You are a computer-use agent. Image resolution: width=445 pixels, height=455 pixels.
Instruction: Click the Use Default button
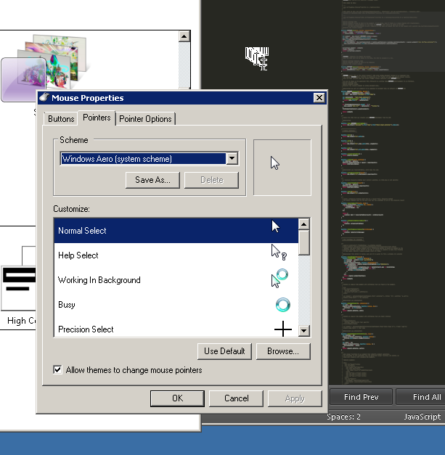click(x=224, y=351)
